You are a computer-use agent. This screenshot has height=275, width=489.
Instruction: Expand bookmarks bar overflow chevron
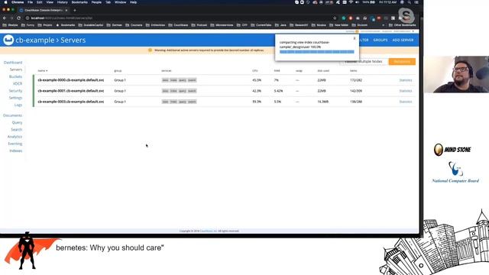tap(384, 25)
